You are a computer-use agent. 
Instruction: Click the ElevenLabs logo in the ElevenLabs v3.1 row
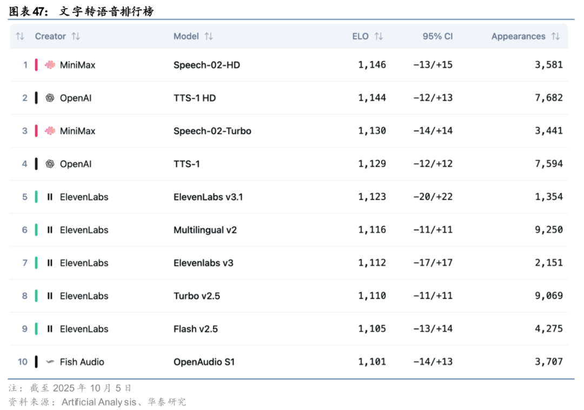click(x=50, y=197)
